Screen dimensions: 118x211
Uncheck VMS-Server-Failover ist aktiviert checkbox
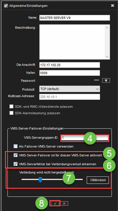[x=16, y=155]
